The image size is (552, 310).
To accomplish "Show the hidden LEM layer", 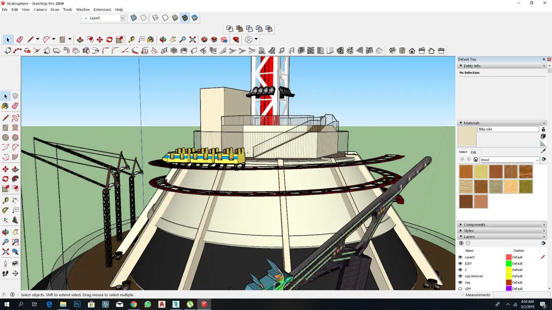I will coord(460,288).
